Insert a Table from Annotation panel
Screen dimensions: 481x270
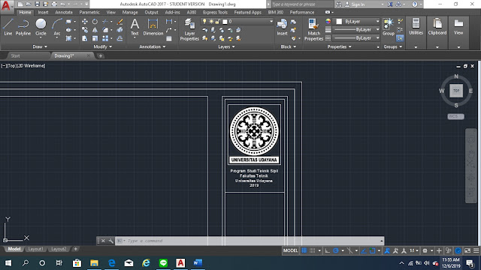tap(169, 38)
